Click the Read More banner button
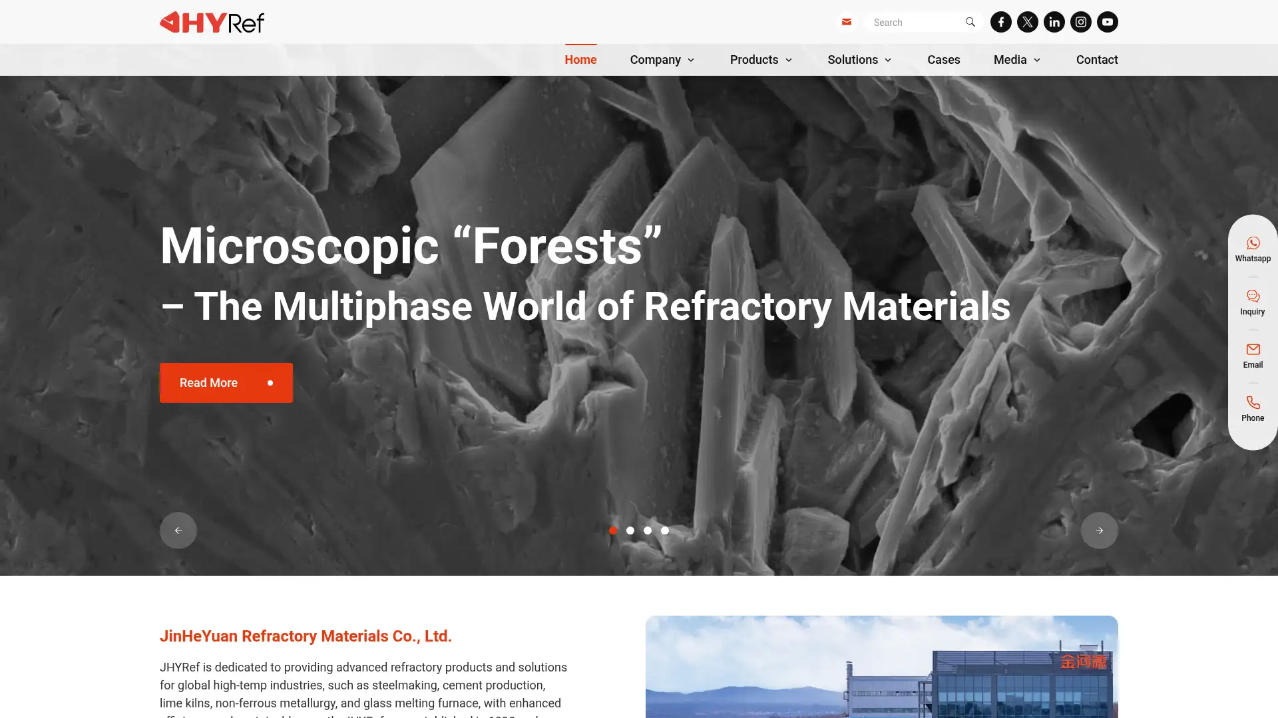Screen dimensions: 1278x718 click(x=226, y=383)
